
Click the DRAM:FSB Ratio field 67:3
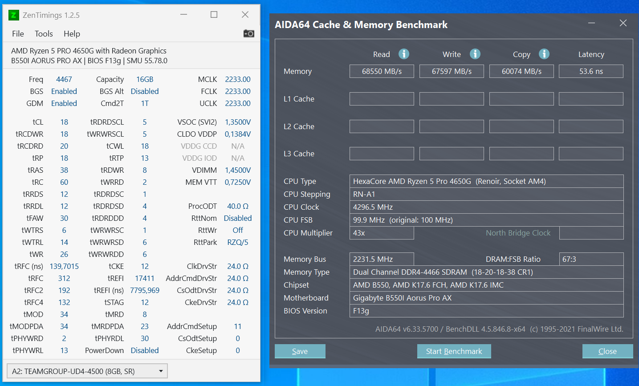591,259
